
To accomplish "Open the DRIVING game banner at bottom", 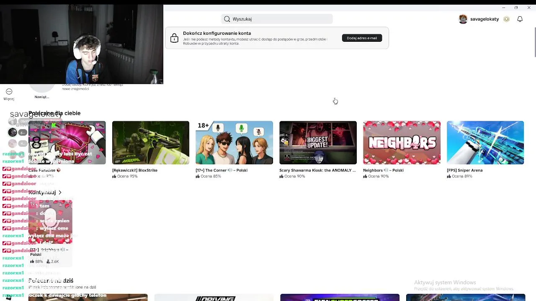I will click(x=214, y=298).
